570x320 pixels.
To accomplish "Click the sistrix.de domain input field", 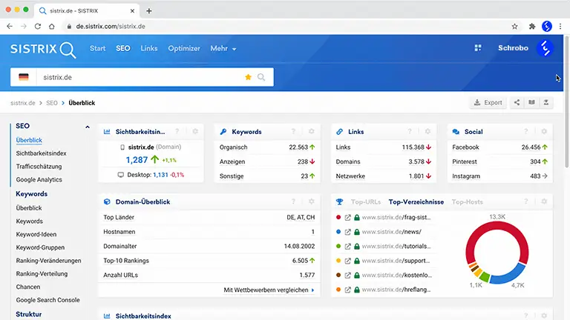I will pyautogui.click(x=140, y=77).
